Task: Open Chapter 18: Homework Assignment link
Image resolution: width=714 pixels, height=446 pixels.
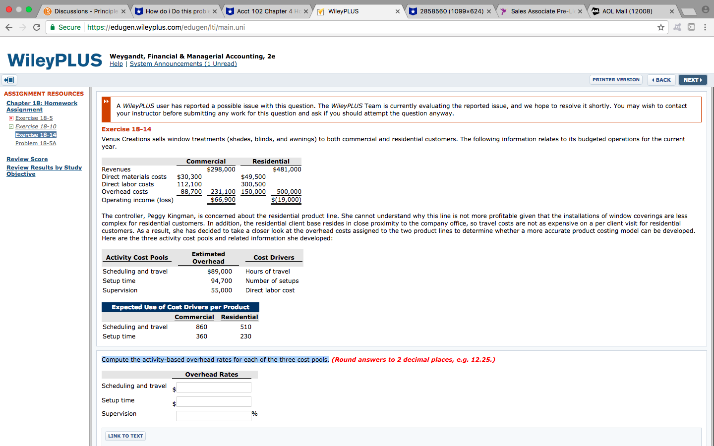Action: pyautogui.click(x=42, y=107)
